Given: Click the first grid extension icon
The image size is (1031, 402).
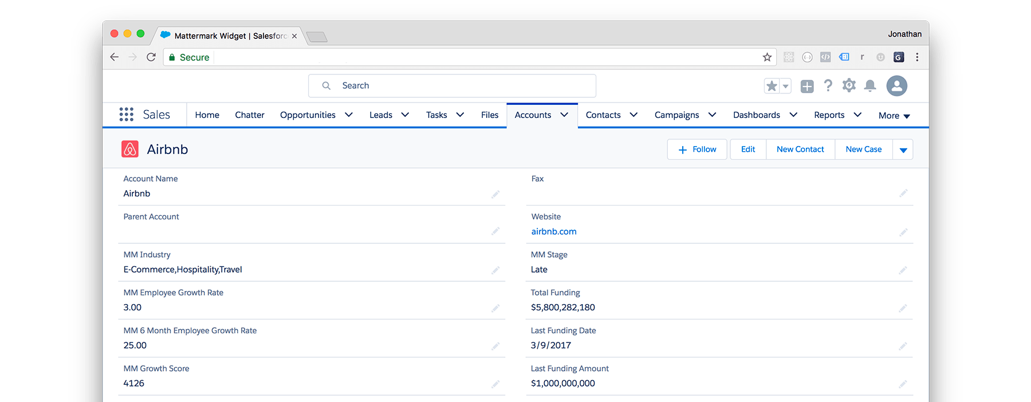Looking at the screenshot, I should click(x=789, y=57).
